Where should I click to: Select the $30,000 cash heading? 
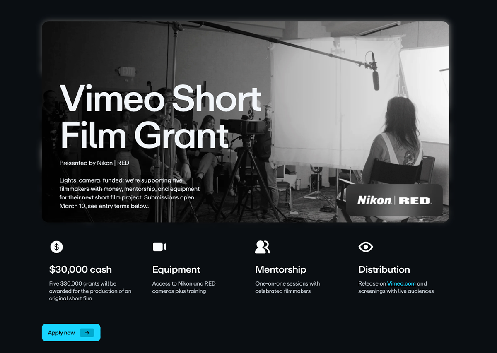click(80, 269)
